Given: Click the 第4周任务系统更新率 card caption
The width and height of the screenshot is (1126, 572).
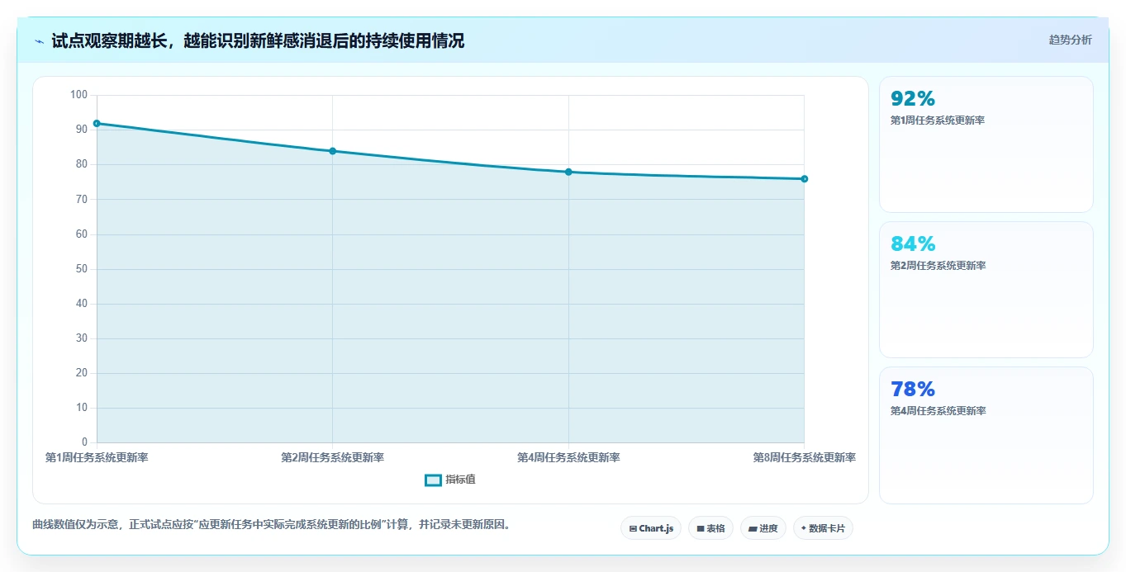Looking at the screenshot, I should pos(938,411).
